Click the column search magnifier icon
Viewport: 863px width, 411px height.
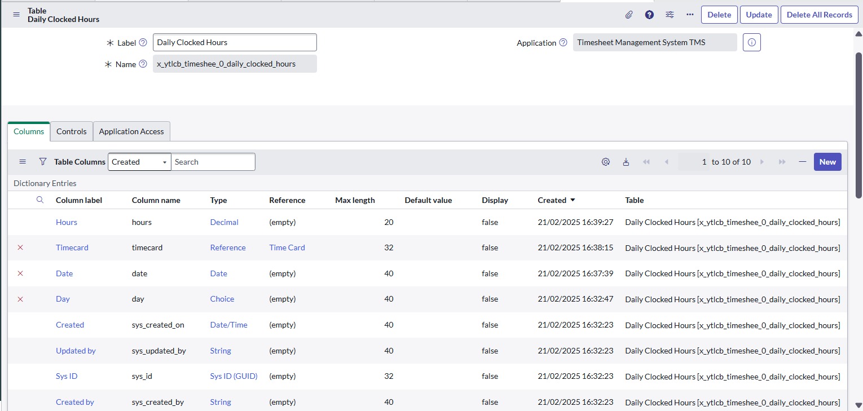(40, 200)
